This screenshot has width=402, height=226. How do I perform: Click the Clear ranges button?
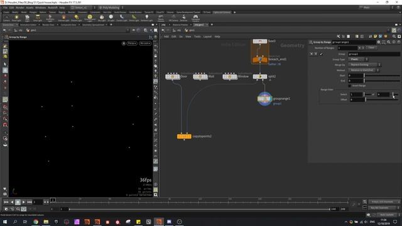pos(371,48)
